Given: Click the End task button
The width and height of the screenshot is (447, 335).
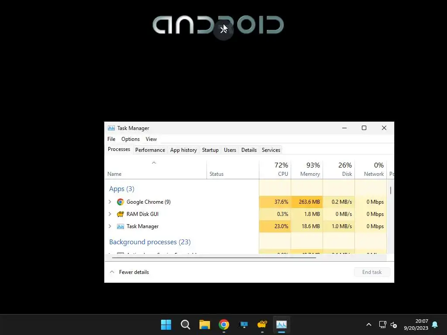Looking at the screenshot, I should [x=372, y=272].
